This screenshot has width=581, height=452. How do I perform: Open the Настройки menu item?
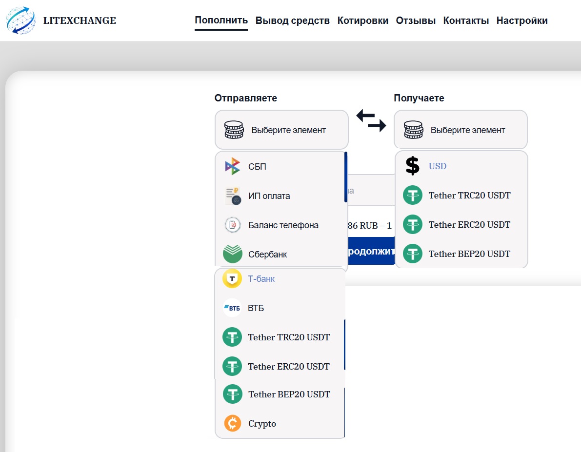(522, 21)
